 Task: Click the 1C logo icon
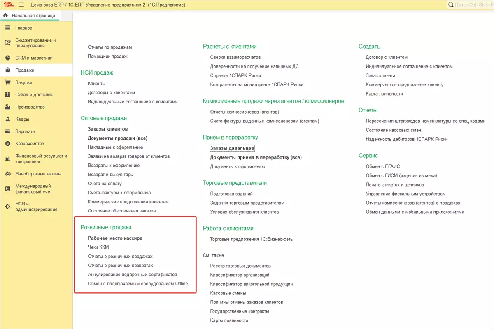point(8,5)
